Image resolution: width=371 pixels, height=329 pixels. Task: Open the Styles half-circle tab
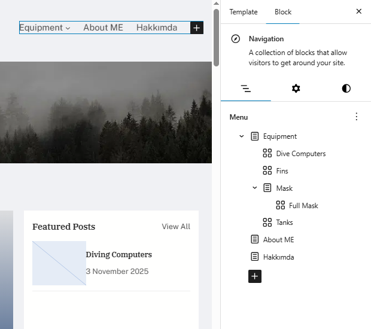click(x=346, y=89)
